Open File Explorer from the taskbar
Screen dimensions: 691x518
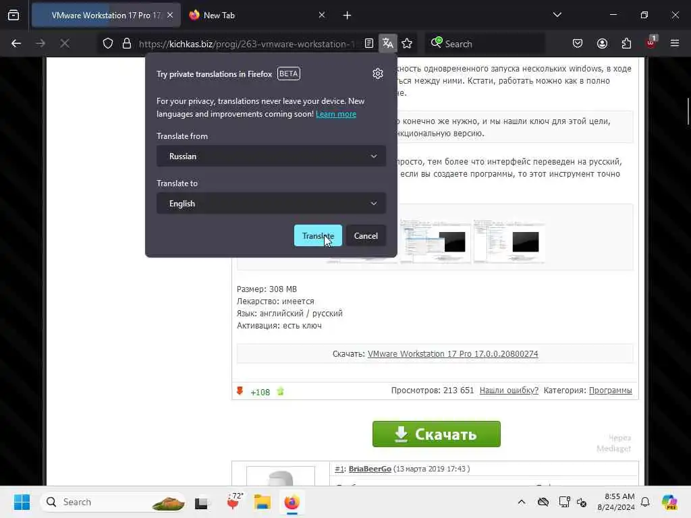(x=262, y=502)
